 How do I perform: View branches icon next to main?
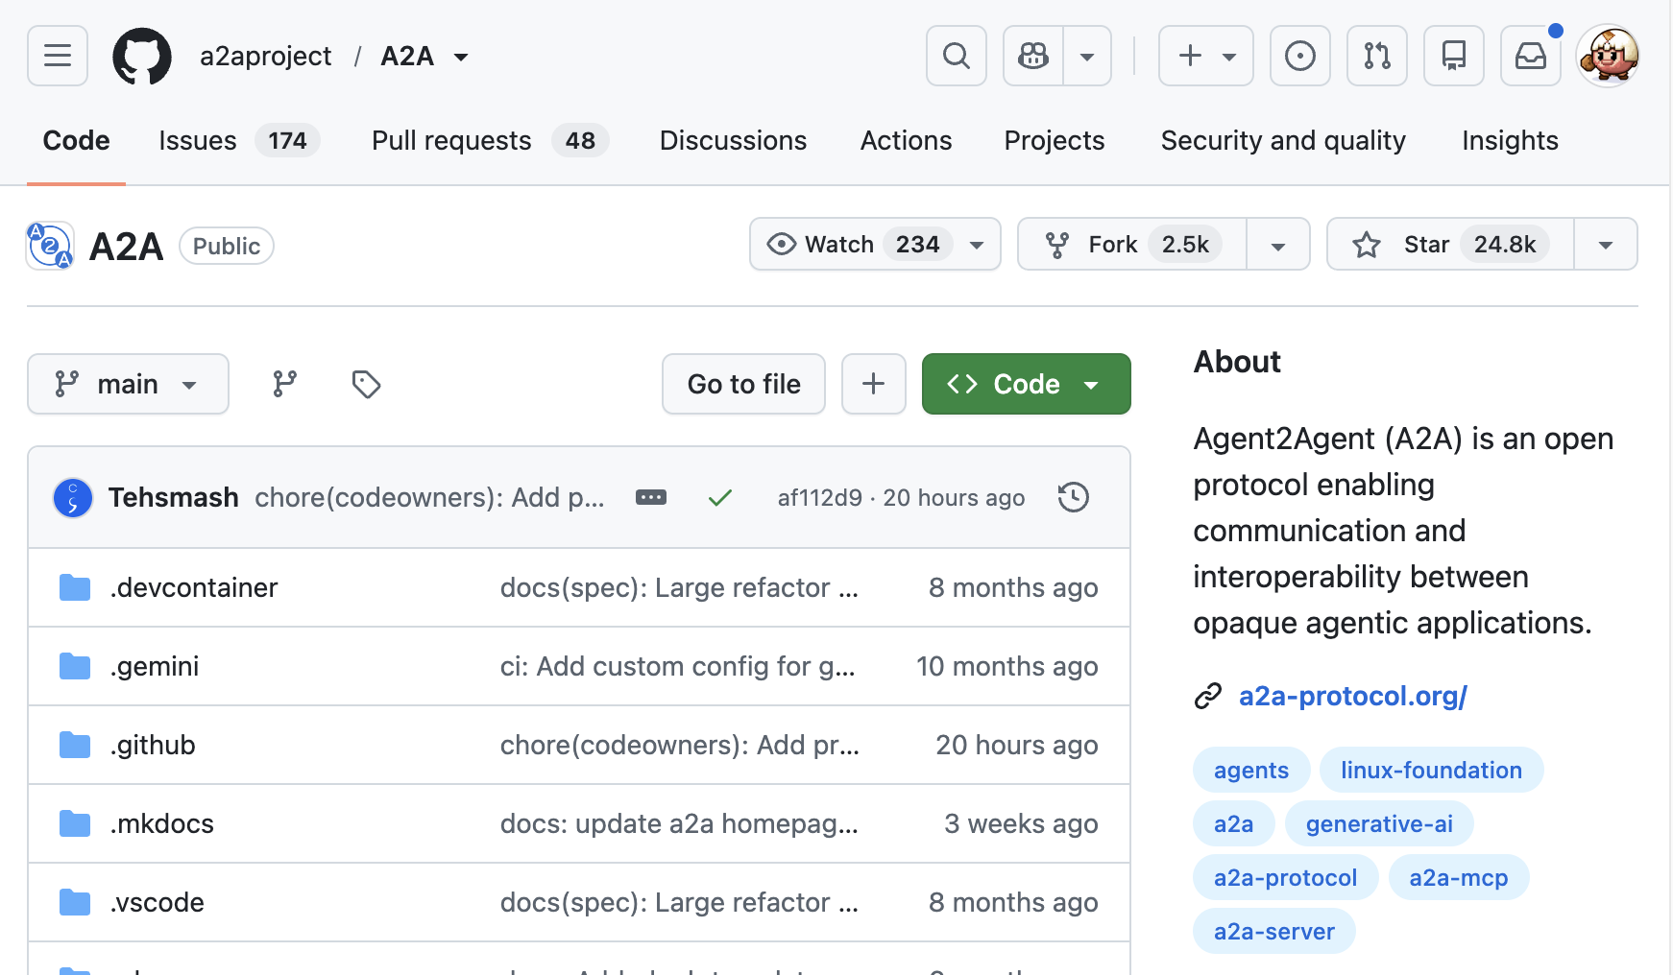pos(284,384)
